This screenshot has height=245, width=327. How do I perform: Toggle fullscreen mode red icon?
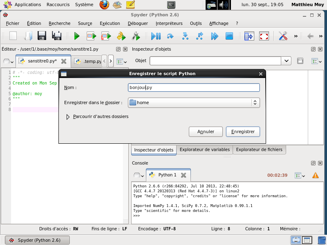(x=264, y=36)
